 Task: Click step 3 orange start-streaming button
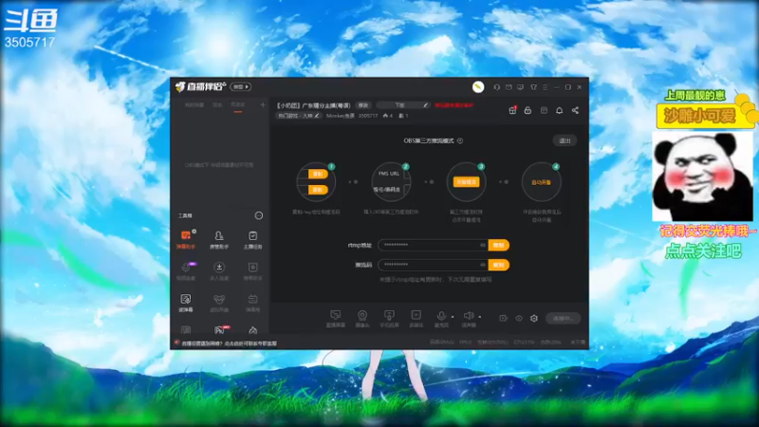(x=466, y=182)
